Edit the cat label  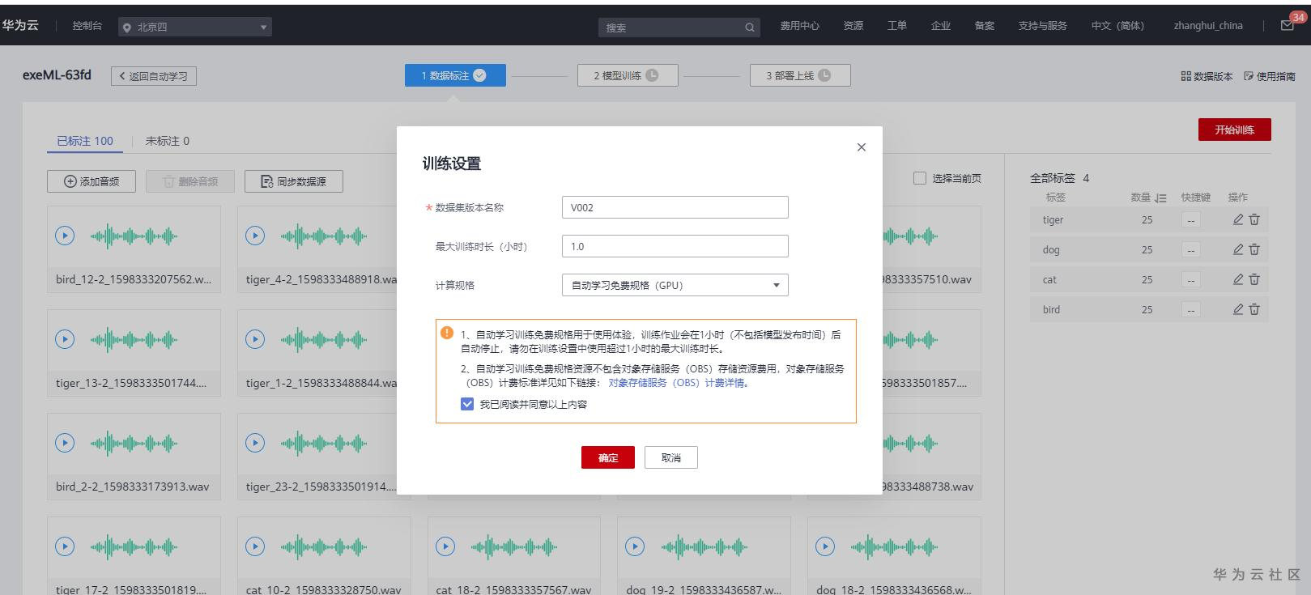[1238, 279]
